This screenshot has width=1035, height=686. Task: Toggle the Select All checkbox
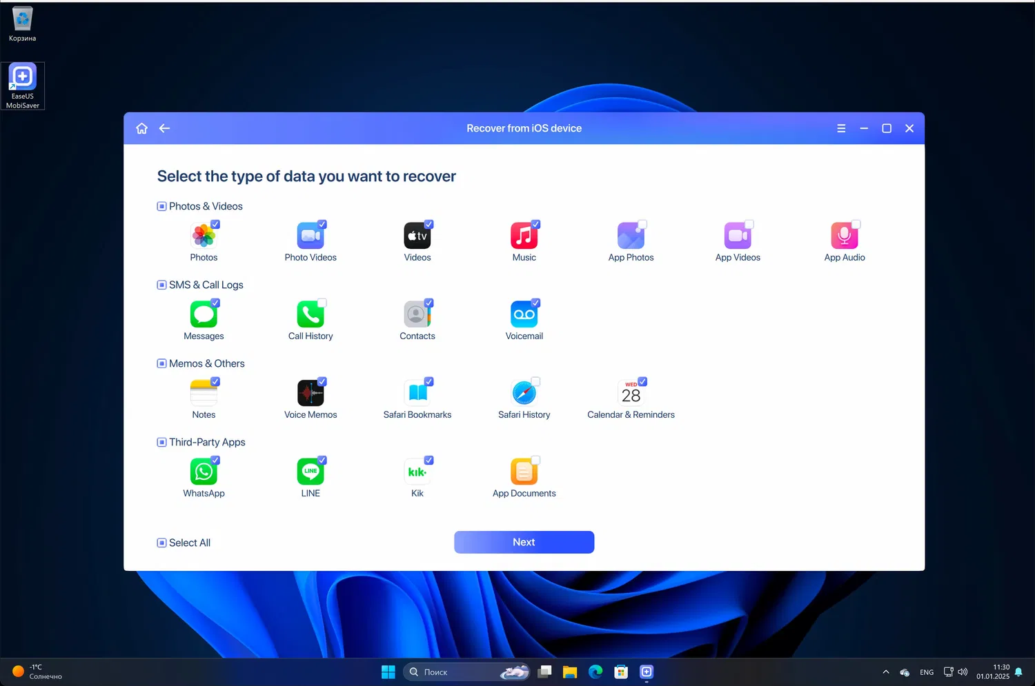coord(161,543)
